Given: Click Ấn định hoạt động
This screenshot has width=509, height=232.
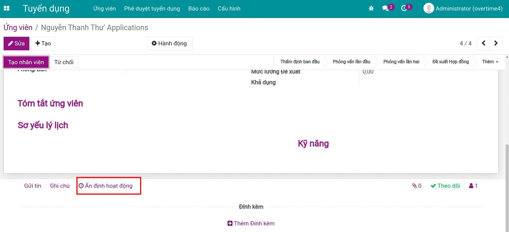Looking at the screenshot, I should 106,186.
